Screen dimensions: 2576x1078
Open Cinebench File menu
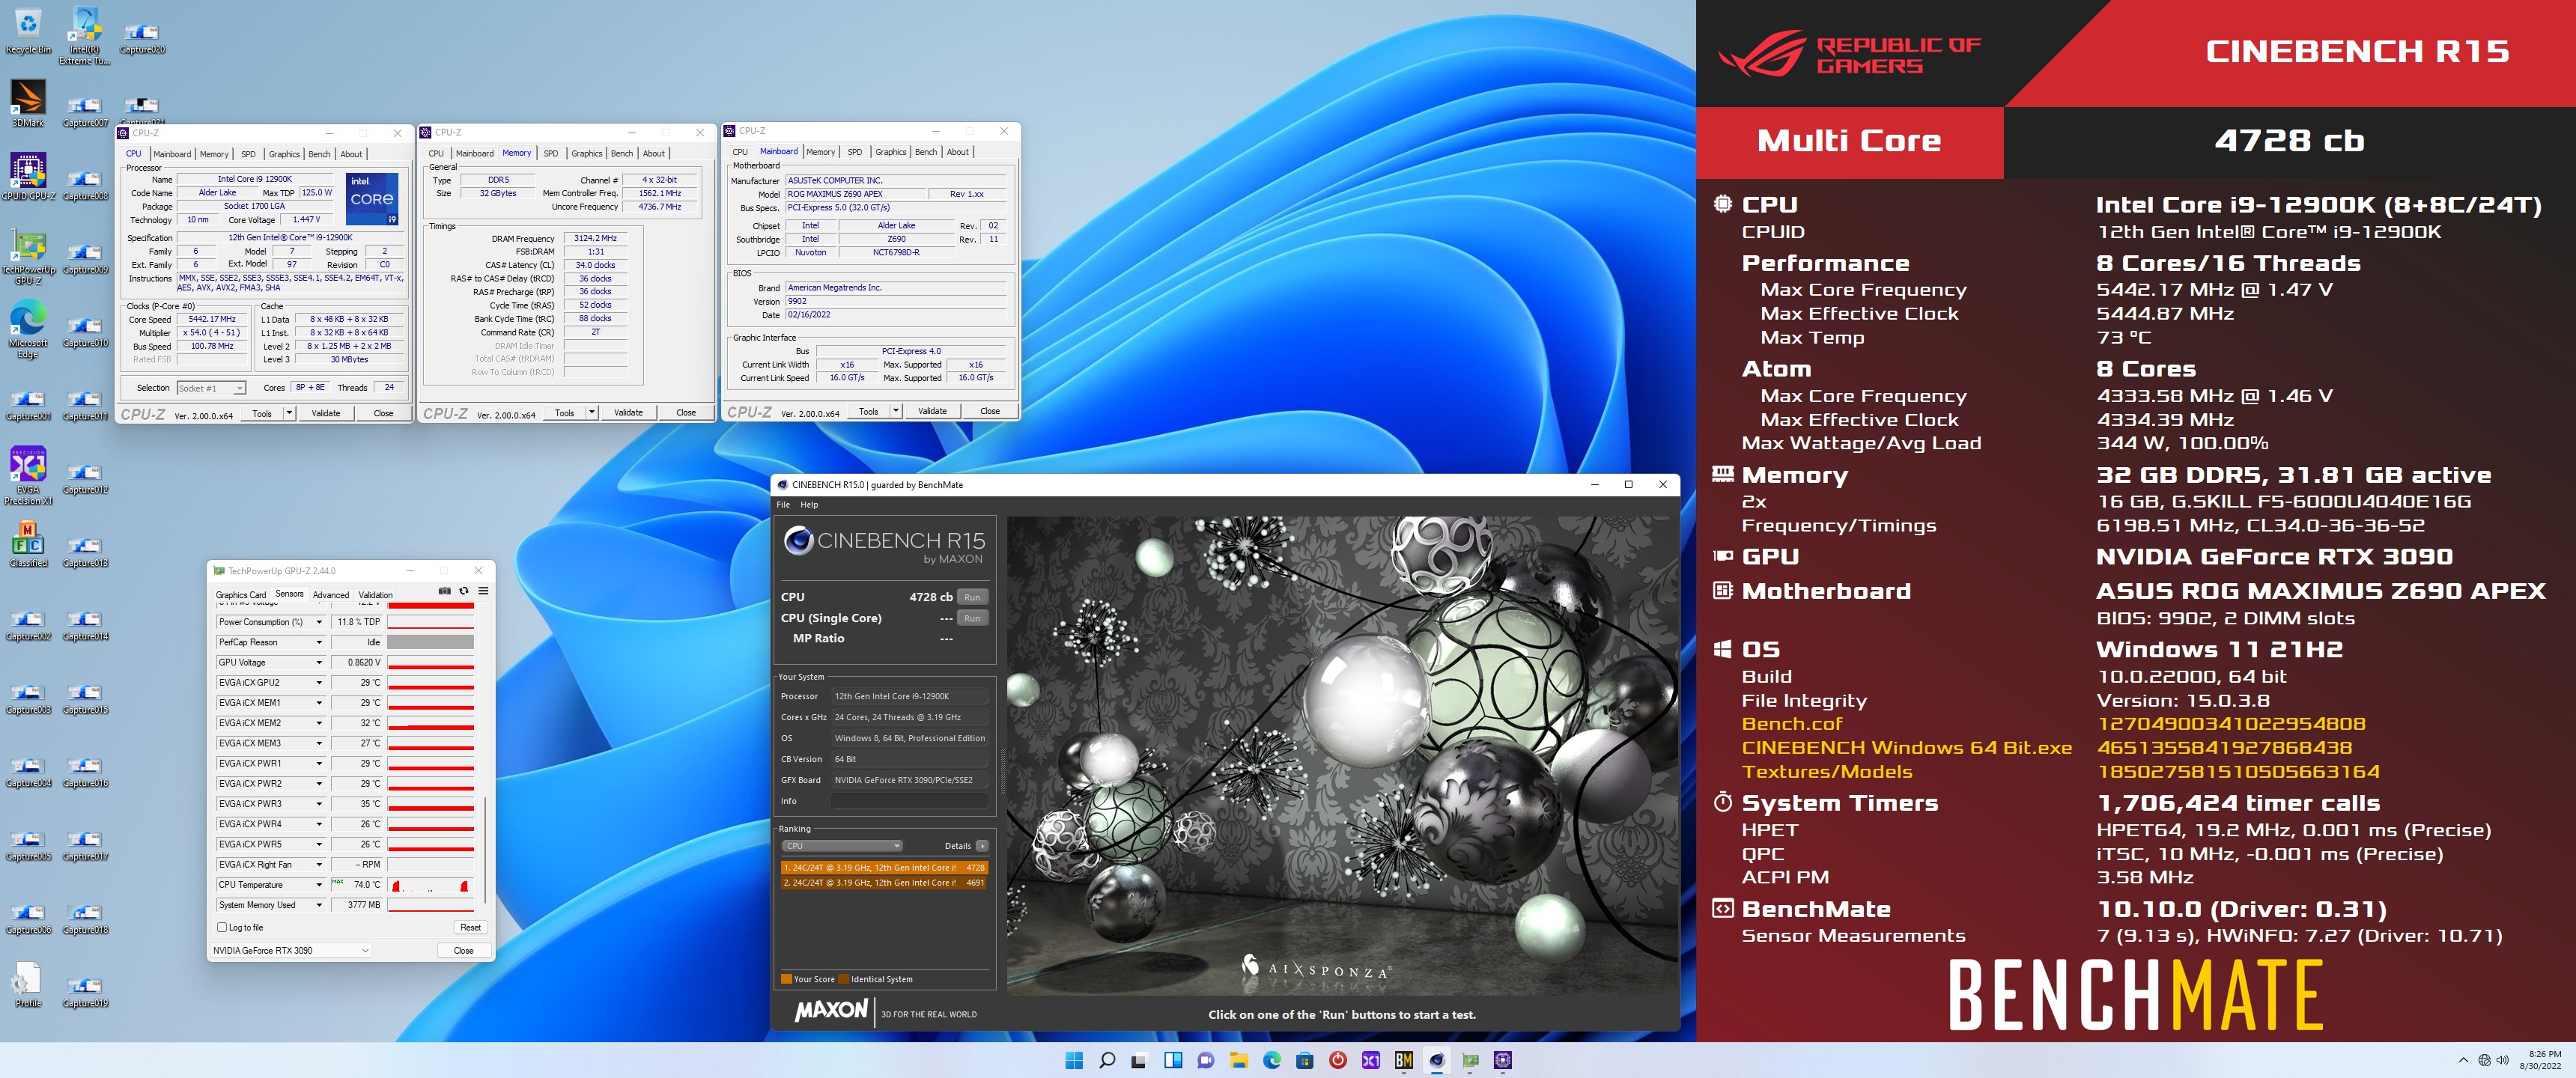point(784,505)
